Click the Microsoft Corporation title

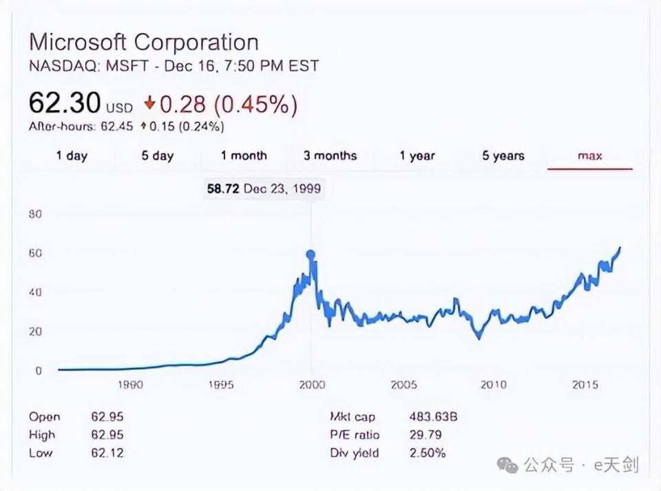pyautogui.click(x=144, y=43)
